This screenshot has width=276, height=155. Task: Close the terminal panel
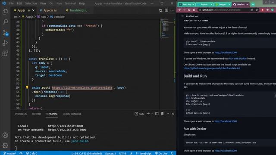pyautogui.click(x=173, y=114)
